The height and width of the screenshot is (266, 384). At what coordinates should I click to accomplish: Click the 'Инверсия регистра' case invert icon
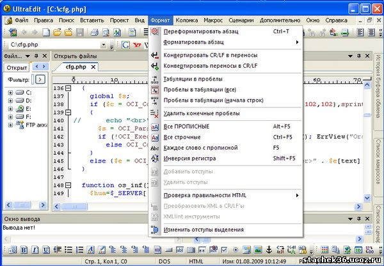(x=155, y=159)
